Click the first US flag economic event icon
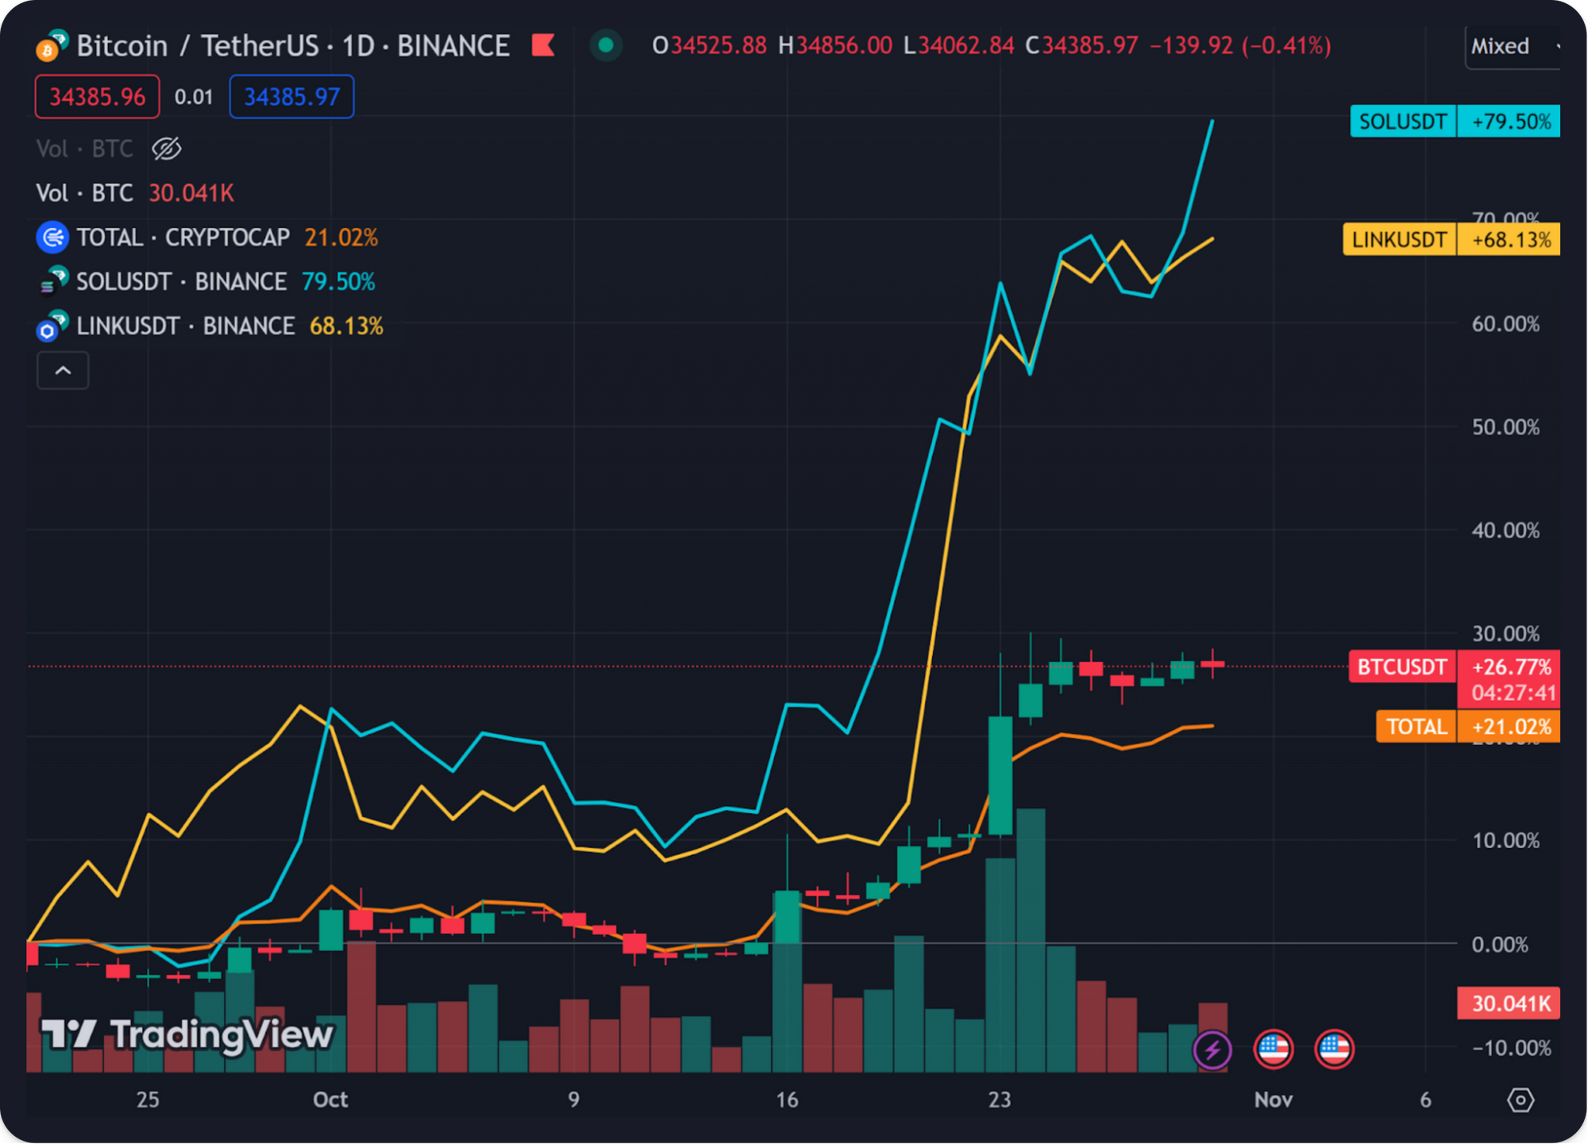Image resolution: width=1588 pixels, height=1144 pixels. tap(1273, 1050)
